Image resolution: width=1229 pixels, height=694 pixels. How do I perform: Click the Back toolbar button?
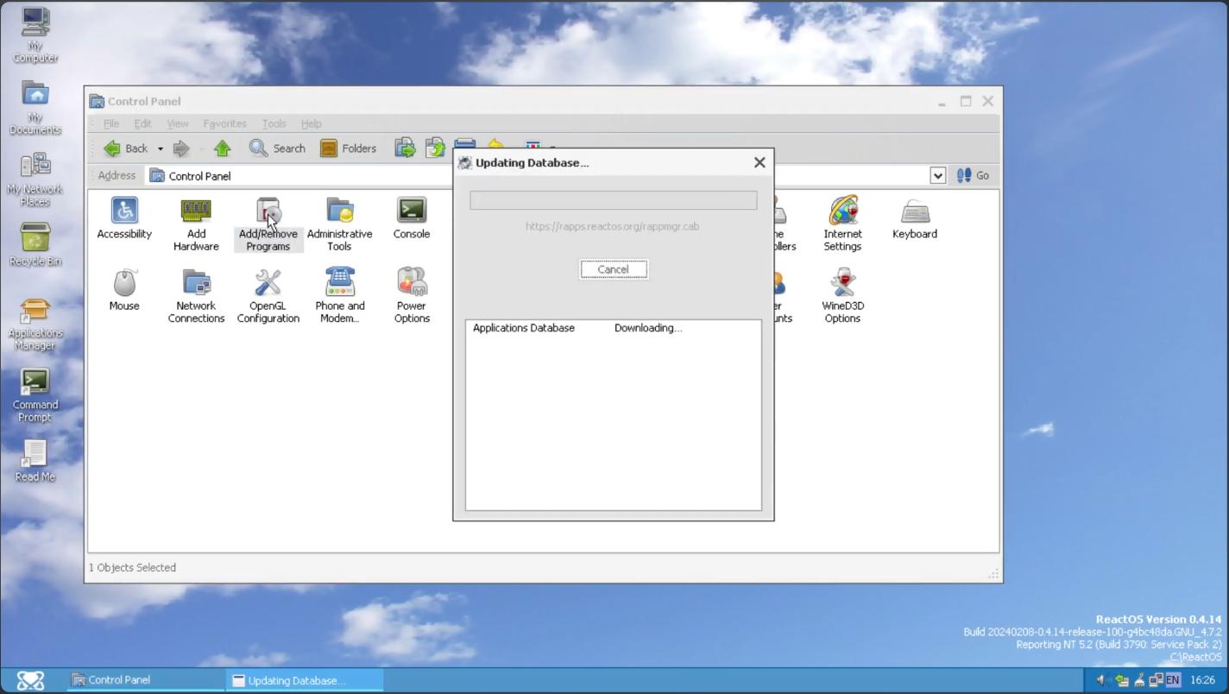tap(126, 148)
